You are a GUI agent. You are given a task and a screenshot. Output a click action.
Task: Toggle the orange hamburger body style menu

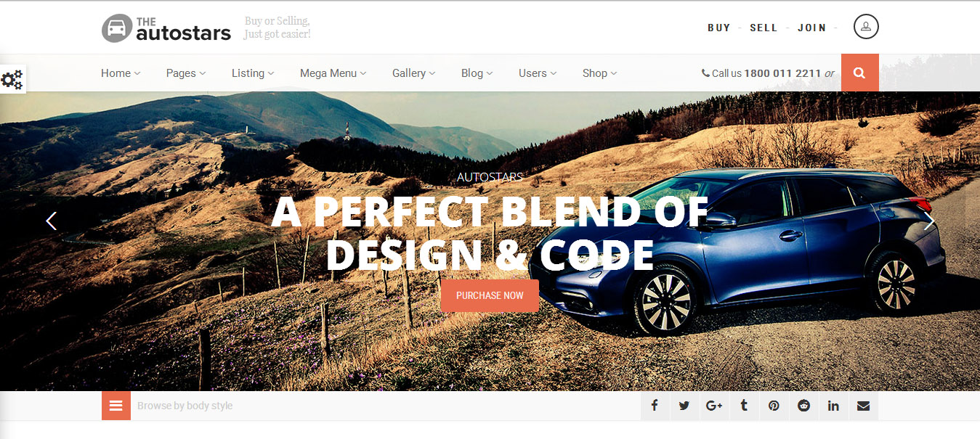click(x=116, y=406)
